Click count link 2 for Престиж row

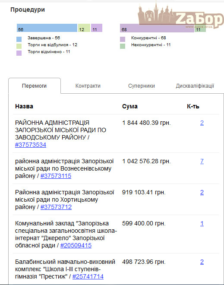(x=202, y=262)
